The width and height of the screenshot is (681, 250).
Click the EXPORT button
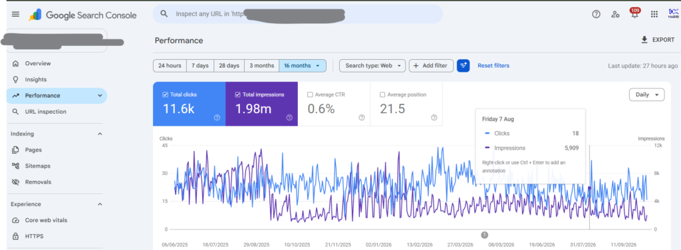(x=658, y=40)
